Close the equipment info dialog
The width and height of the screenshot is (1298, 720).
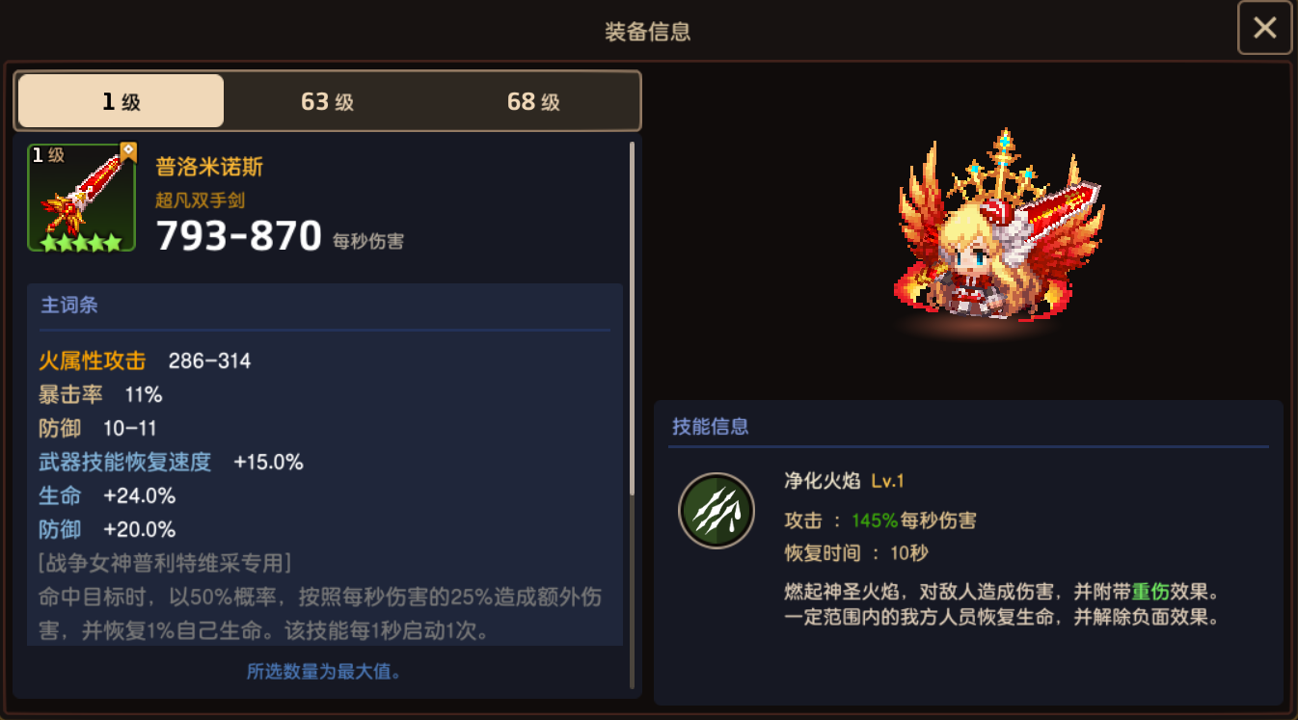(1264, 28)
